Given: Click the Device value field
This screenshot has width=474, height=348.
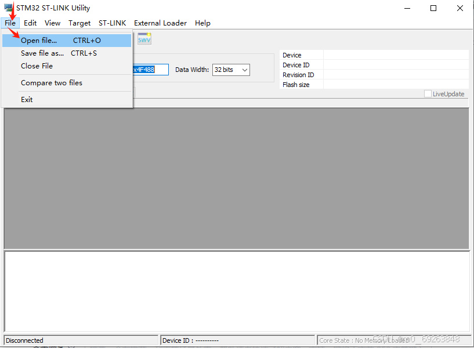Looking at the screenshot, I should [x=396, y=55].
